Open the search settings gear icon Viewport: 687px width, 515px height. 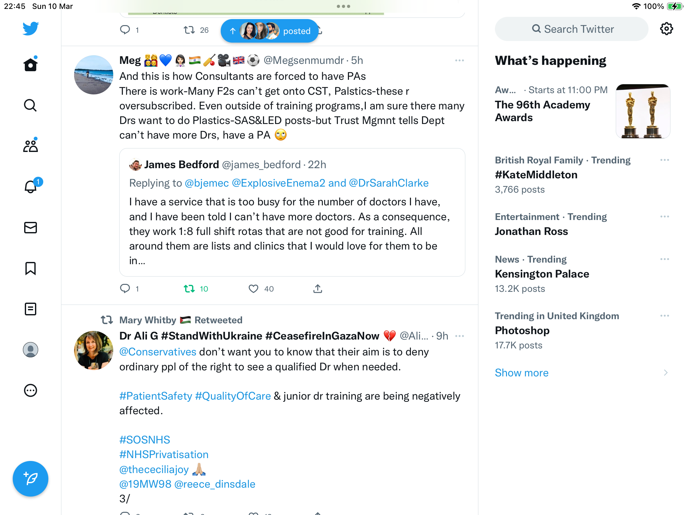tap(666, 29)
